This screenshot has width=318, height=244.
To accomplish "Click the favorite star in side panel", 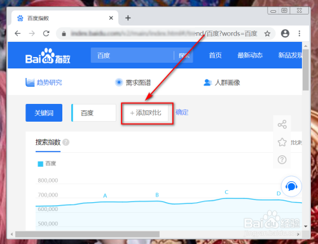I will click(282, 142).
